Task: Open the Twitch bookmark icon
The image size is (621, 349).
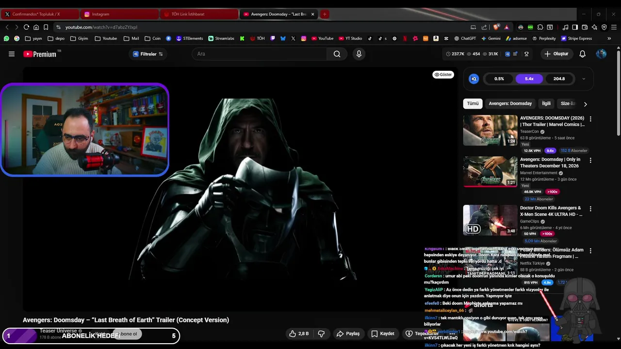Action: (273, 38)
